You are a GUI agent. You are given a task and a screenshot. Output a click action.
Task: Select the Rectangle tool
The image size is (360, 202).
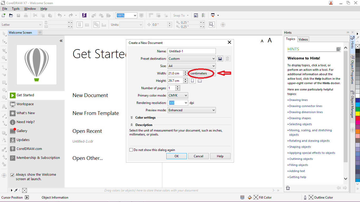tap(4, 82)
